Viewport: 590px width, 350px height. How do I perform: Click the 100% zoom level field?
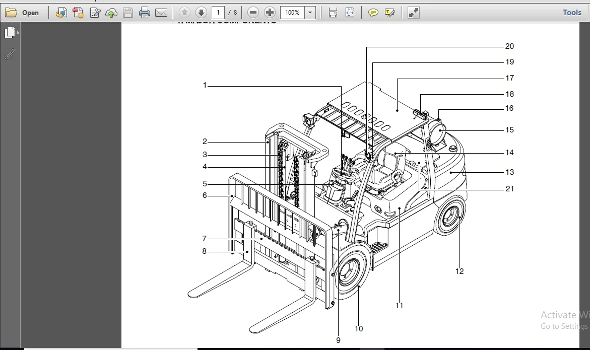tap(292, 13)
